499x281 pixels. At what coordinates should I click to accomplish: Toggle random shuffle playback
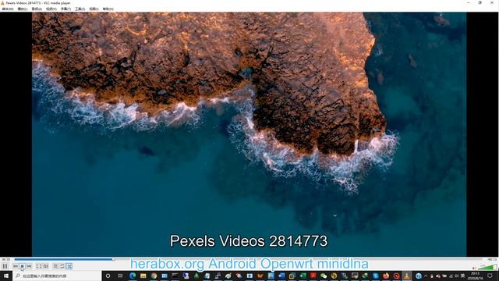69,266
